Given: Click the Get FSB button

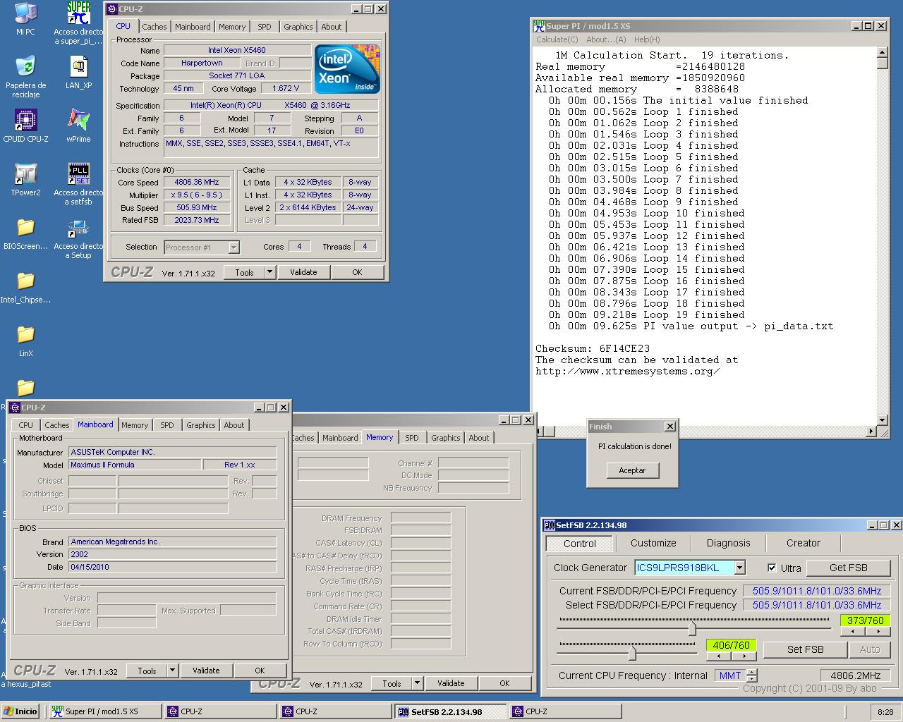Looking at the screenshot, I should (x=849, y=568).
